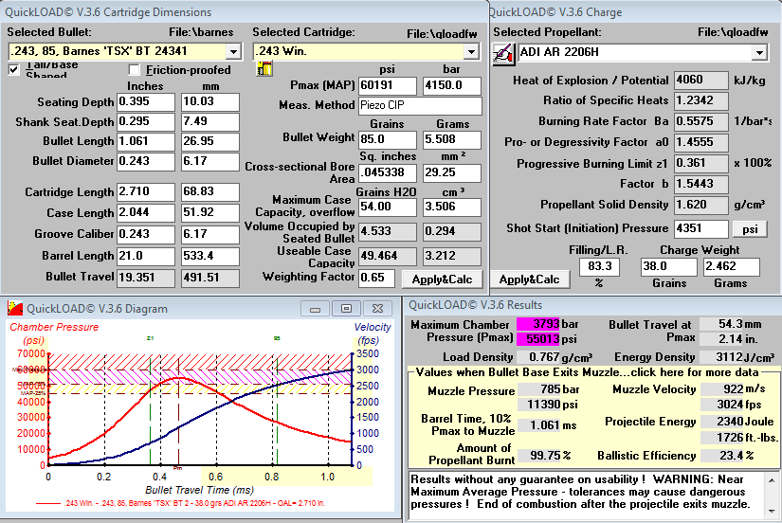Click the Seating Depth inches field
Screen dimensions: 782x523
[146, 101]
